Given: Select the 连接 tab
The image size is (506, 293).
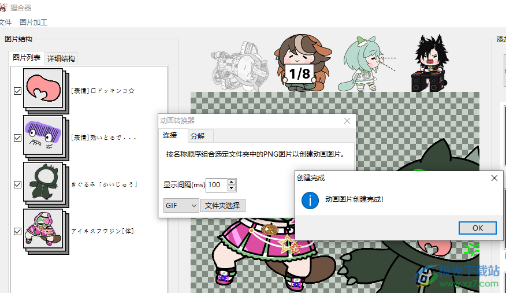Looking at the screenshot, I should [170, 135].
